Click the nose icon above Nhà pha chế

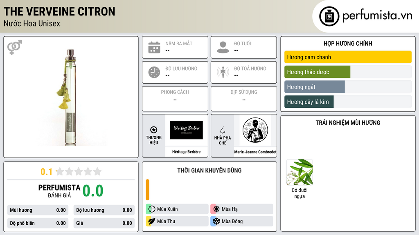point(222,130)
